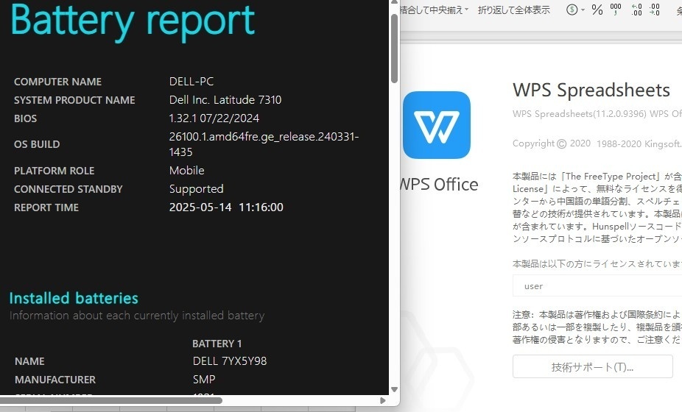Click the WPS Spreadsheets title text

[x=591, y=90]
